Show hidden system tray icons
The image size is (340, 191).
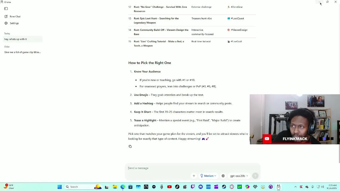coord(295,187)
